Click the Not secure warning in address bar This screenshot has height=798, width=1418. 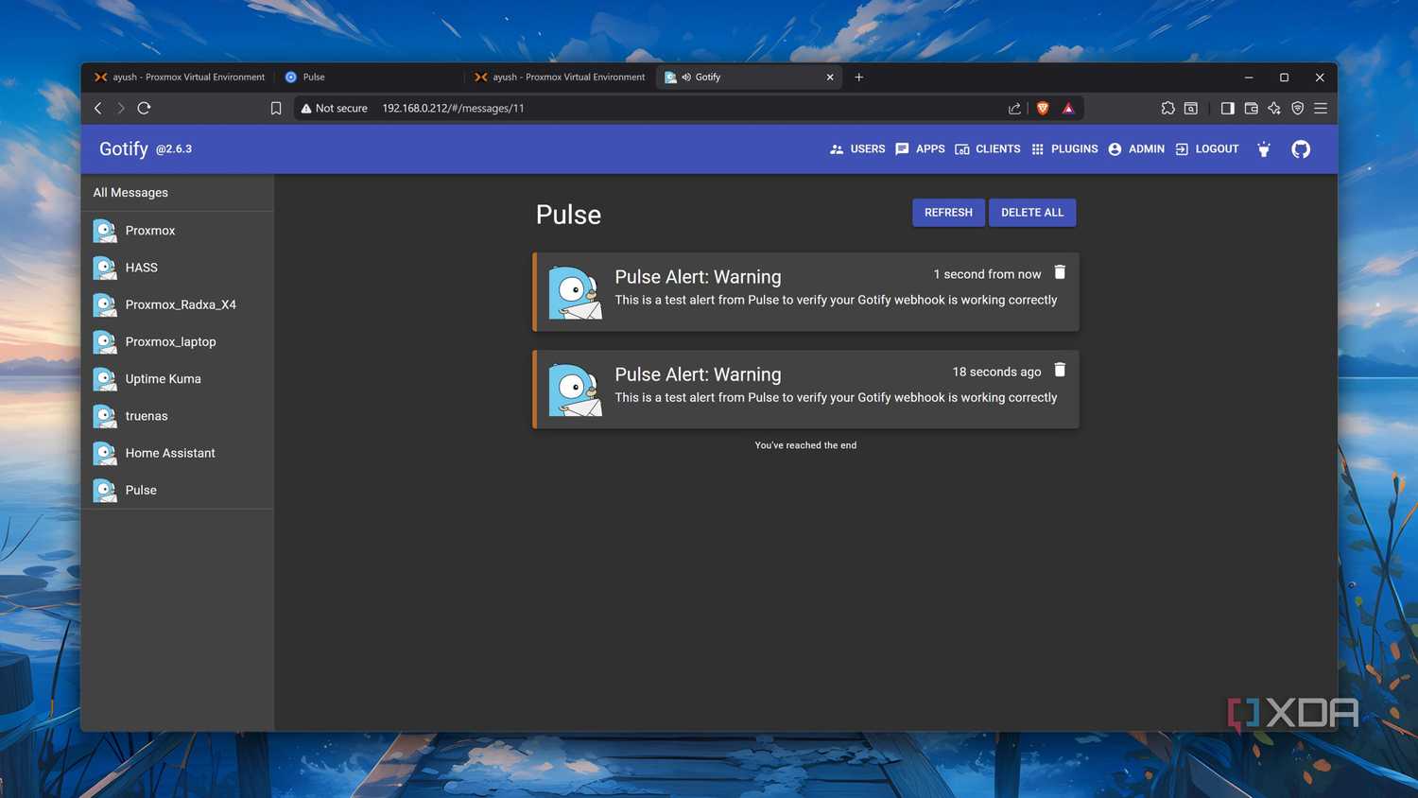click(334, 109)
